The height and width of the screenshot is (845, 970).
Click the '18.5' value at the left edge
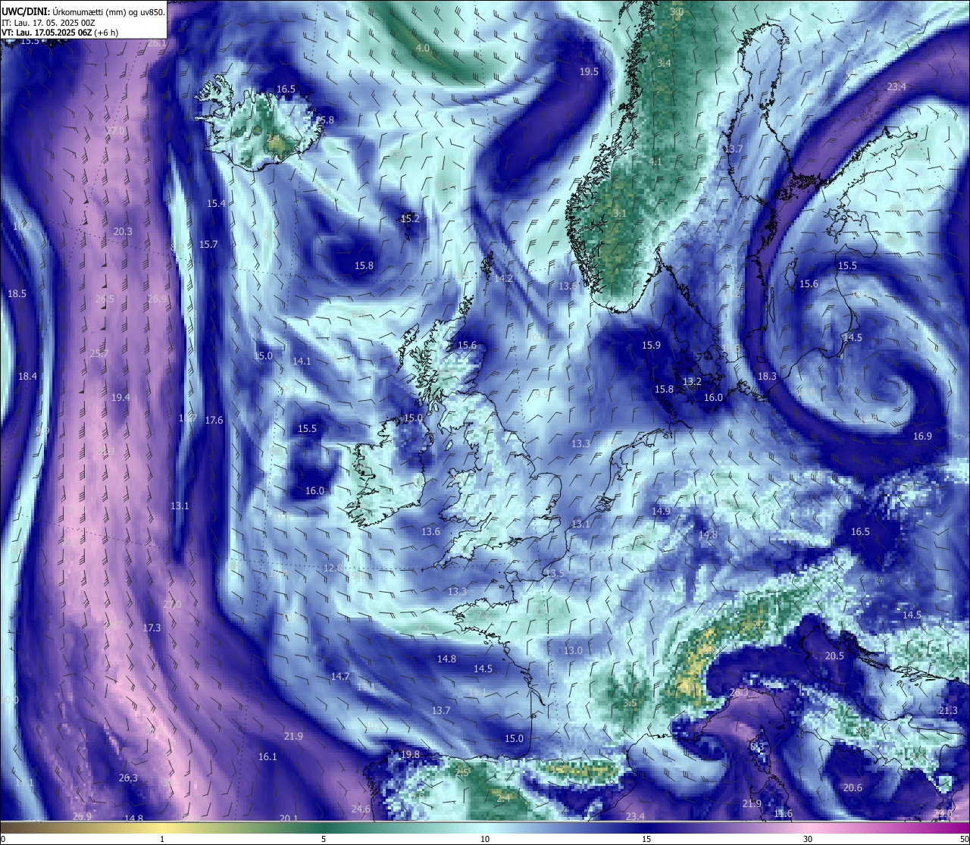(17, 293)
